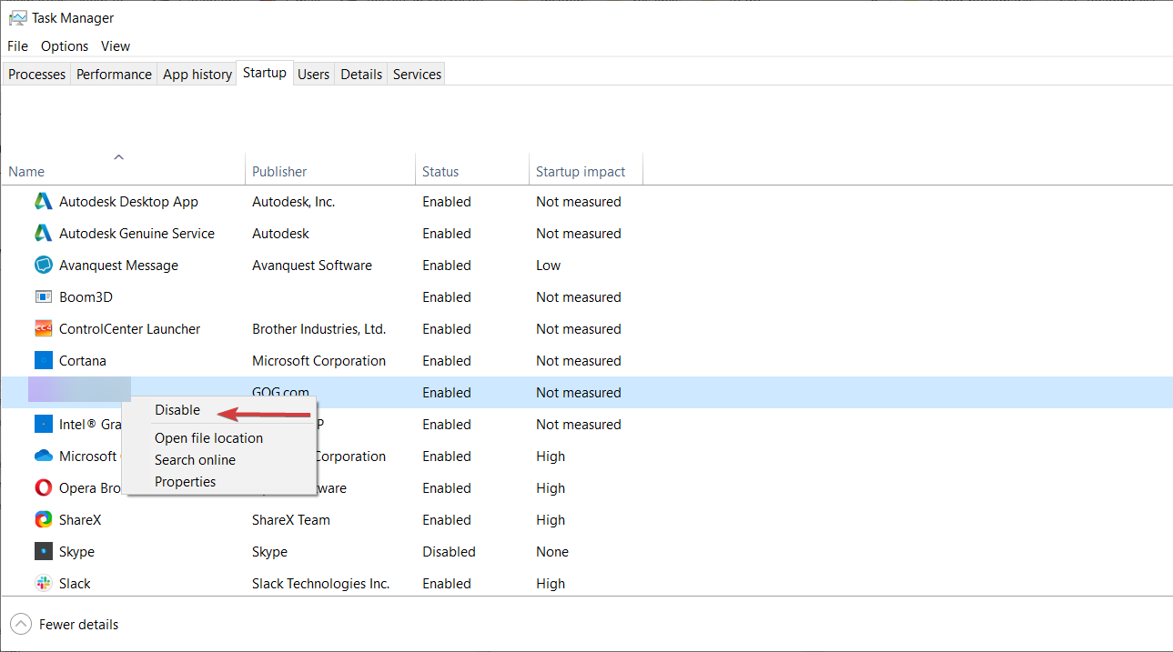This screenshot has height=652, width=1173.
Task: Sort list by Name column header
Action: (x=27, y=172)
